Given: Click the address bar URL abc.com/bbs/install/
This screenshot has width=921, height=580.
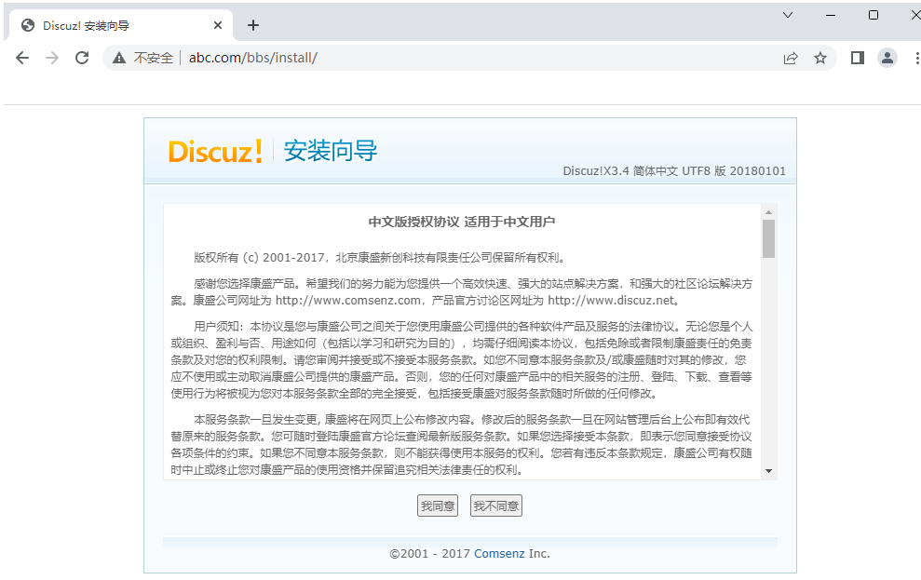Looking at the screenshot, I should point(253,58).
